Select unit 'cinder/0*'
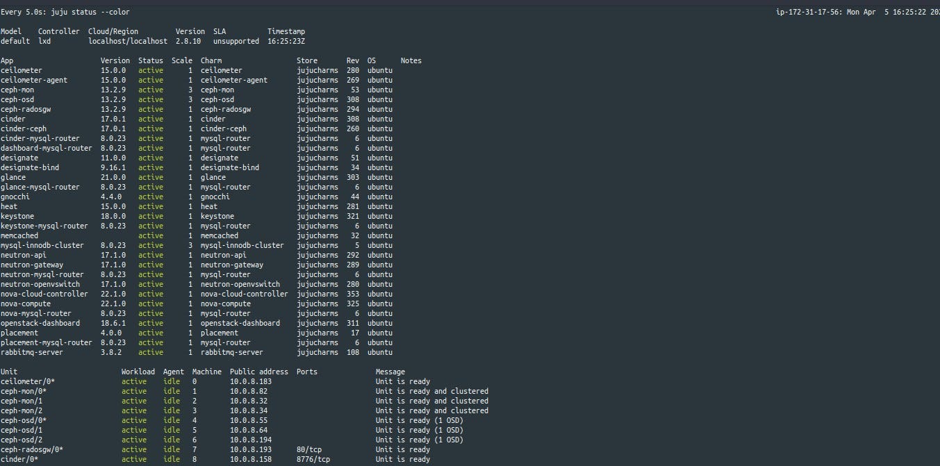 coord(19,459)
